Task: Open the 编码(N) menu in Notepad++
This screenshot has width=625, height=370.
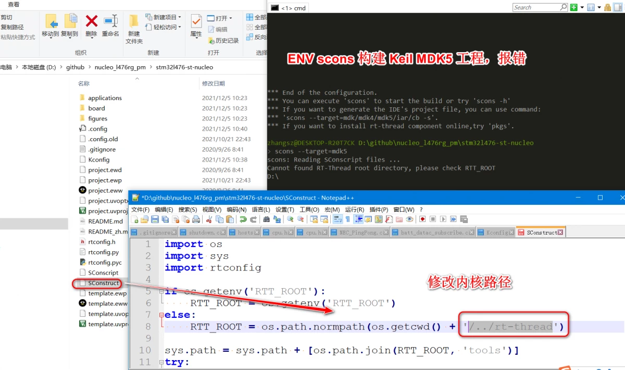Action: 236,209
